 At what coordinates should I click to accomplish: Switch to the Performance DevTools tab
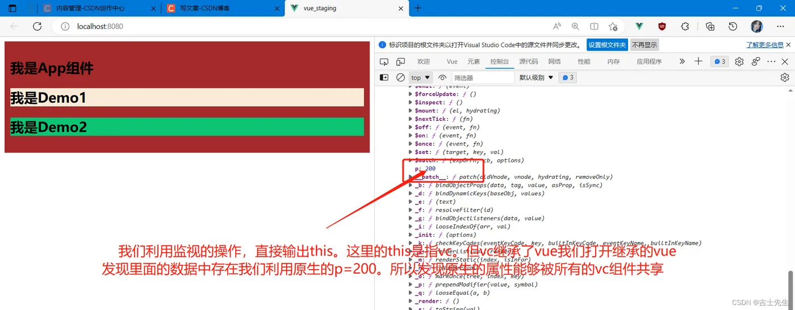click(x=584, y=61)
